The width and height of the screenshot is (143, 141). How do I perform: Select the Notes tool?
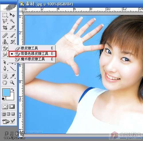click(x=5, y=76)
